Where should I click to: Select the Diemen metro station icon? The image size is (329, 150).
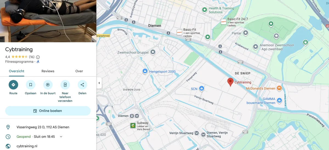tap(137, 116)
